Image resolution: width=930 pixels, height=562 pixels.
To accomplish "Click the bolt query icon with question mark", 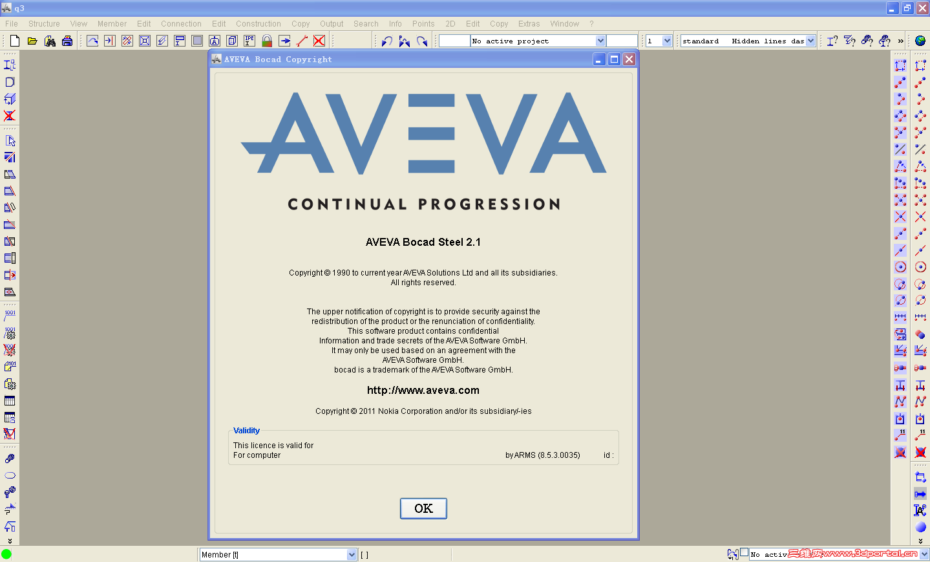I will tap(867, 41).
